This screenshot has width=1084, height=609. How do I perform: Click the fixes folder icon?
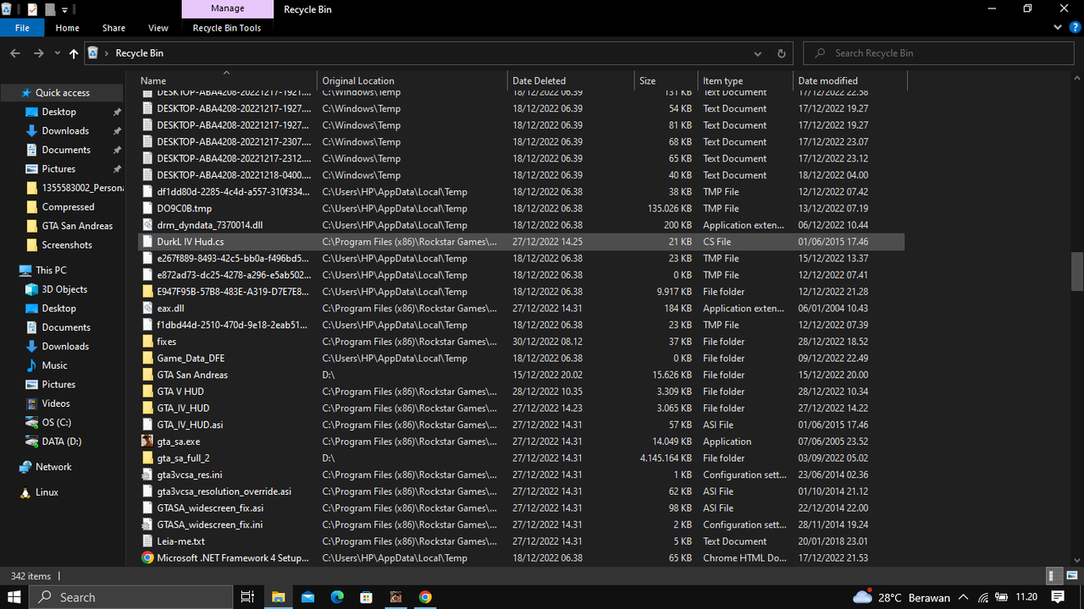click(147, 342)
